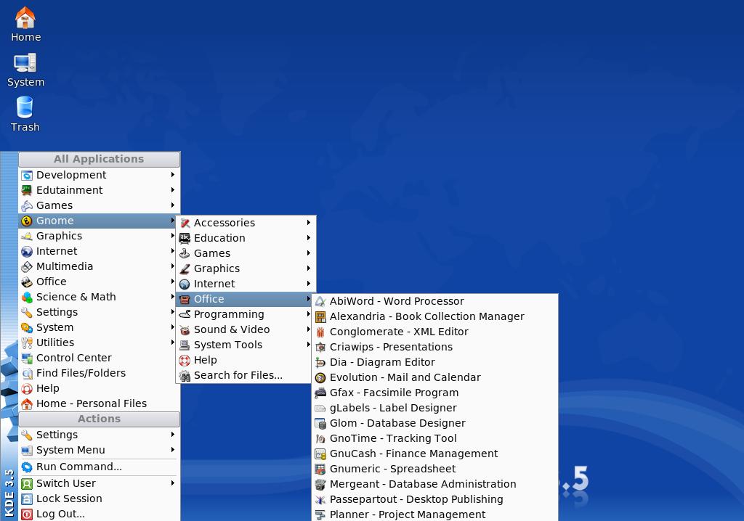Click Log Out entry

click(99, 514)
